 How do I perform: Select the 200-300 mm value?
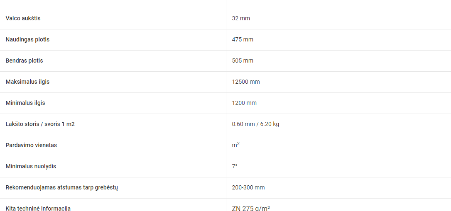click(x=248, y=187)
